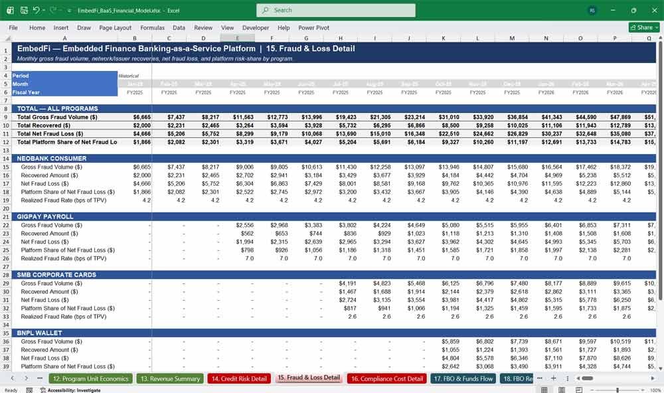
Task: Show hidden sheets via left ellipsis
Action: pyautogui.click(x=40, y=378)
